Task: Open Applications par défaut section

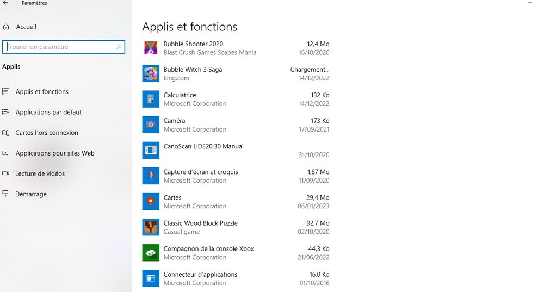Action: 48,113
